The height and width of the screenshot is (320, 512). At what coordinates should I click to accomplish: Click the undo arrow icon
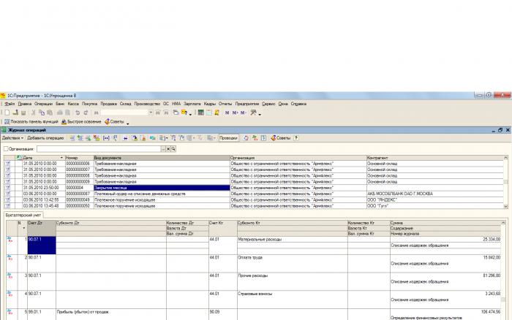click(78, 113)
